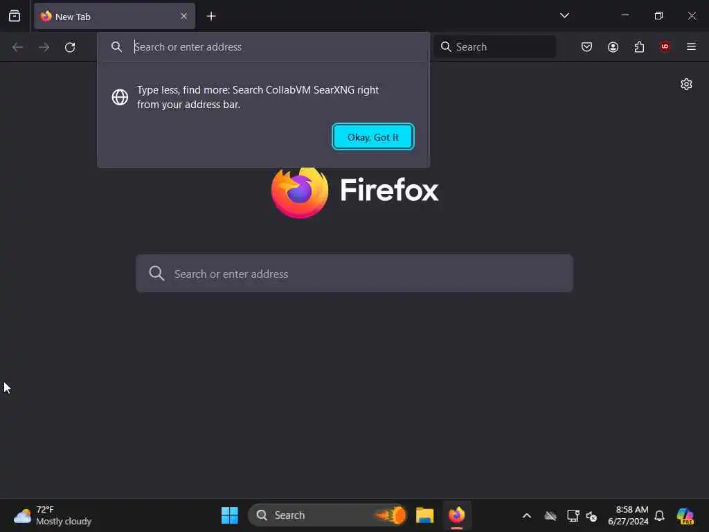Restore down the Firefox window
The height and width of the screenshot is (532, 709).
(659, 16)
